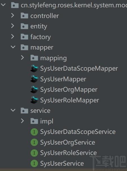The image size is (127, 171).
Task: Collapse the cn.stylefeng.roses.kernel.system root package
Action: click(3, 5)
